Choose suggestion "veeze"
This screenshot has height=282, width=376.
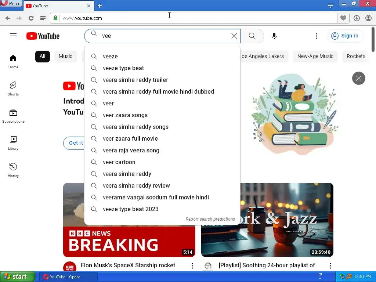162,56
